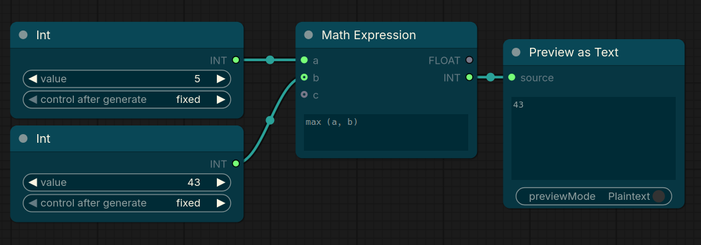Select input socket c on Math Expression
Screen dimensions: 701x245
click(305, 94)
